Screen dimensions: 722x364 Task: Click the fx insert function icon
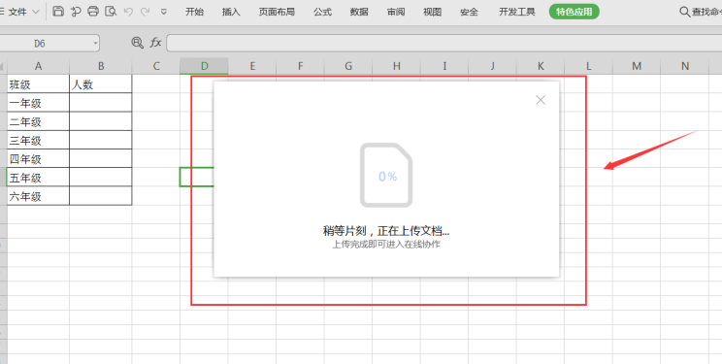[155, 43]
